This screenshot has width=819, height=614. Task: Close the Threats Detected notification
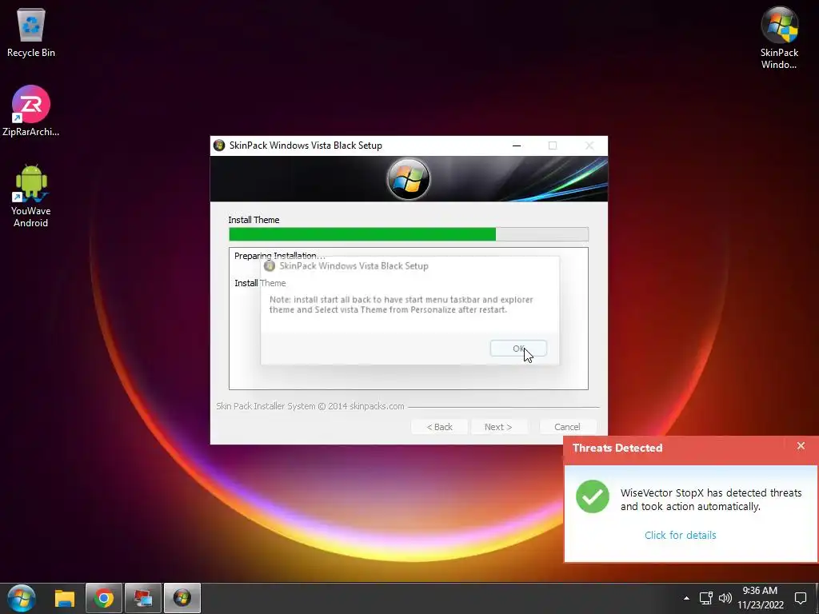click(801, 446)
